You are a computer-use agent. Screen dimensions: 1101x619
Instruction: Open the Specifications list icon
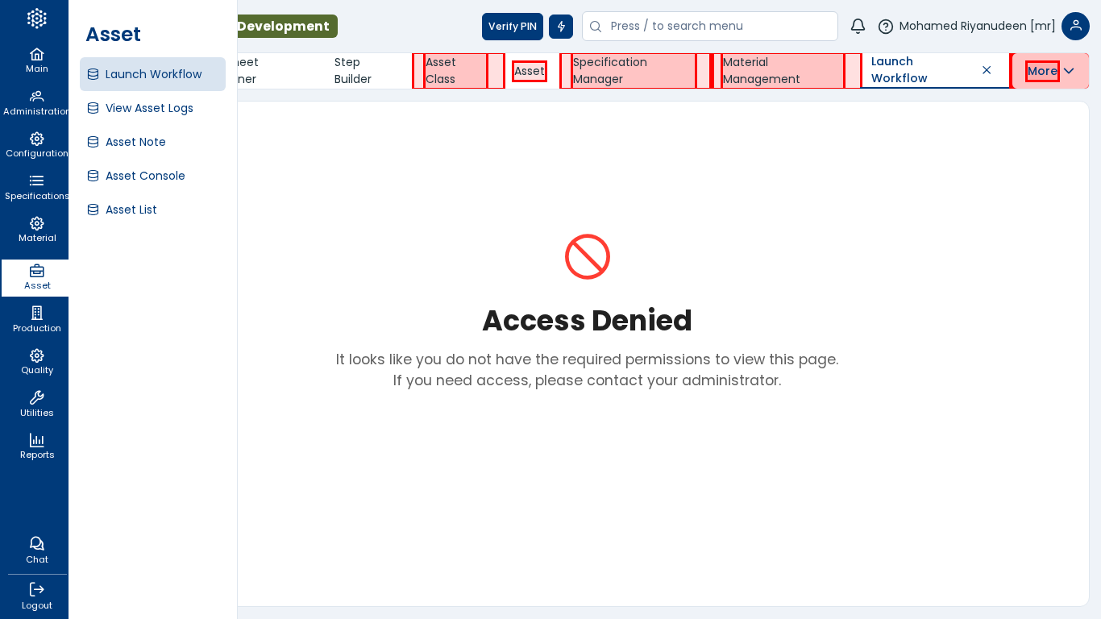(x=36, y=187)
